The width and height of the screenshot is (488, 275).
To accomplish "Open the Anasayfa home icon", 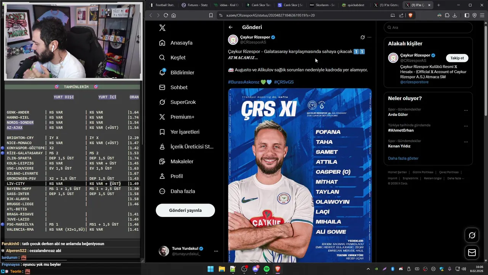I will (x=162, y=43).
